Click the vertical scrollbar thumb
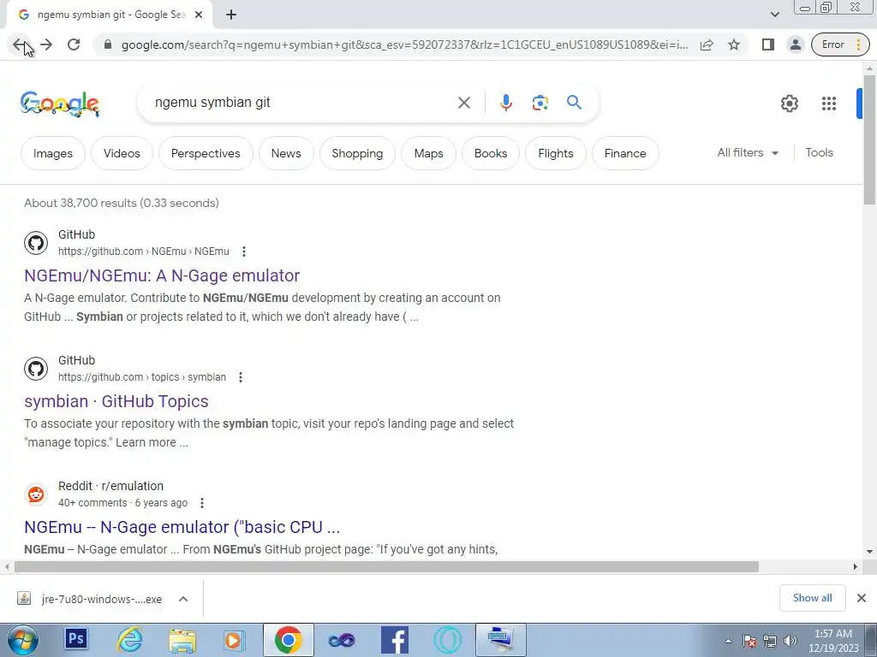 pos(869,139)
